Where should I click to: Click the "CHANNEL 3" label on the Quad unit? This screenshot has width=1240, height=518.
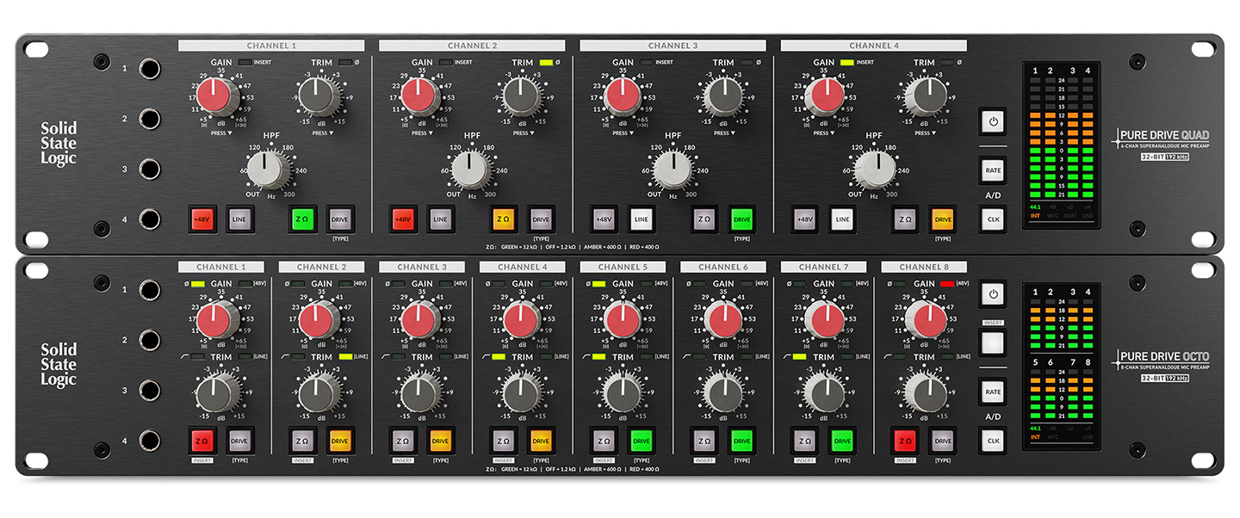pos(673,46)
